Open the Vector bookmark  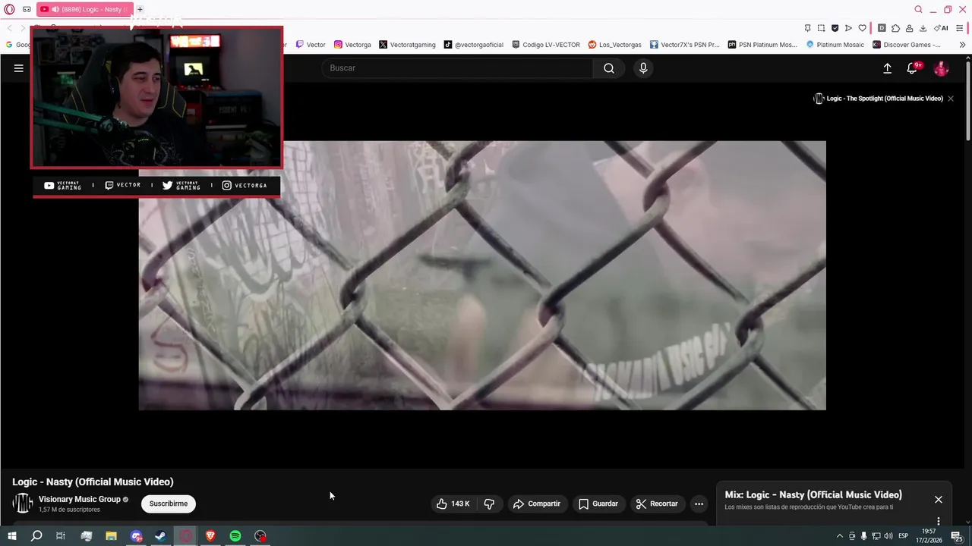[x=311, y=45]
